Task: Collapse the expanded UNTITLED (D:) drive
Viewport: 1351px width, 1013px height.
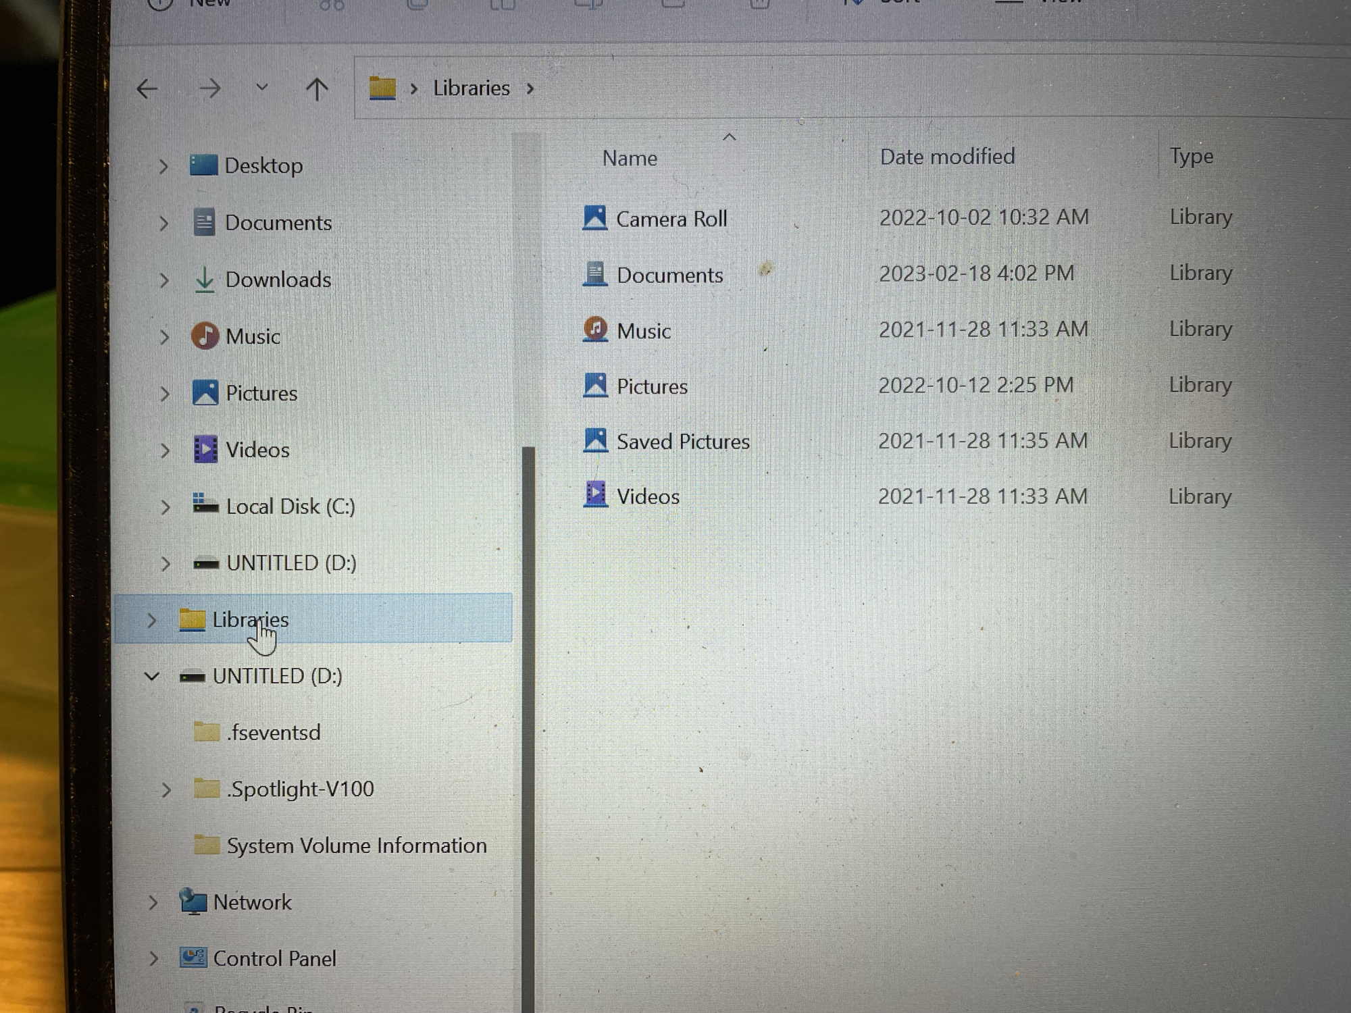Action: point(152,676)
